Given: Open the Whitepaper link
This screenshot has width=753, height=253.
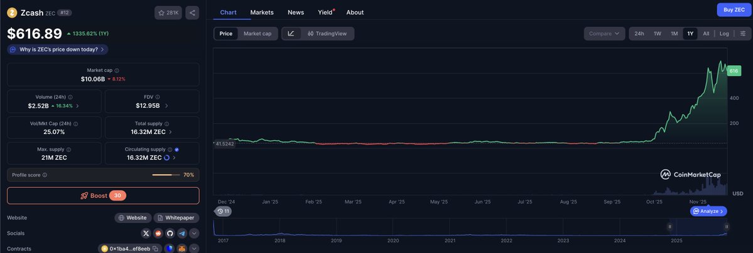Looking at the screenshot, I should [176, 218].
